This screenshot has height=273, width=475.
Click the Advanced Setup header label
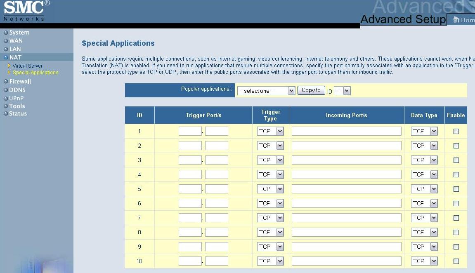[x=403, y=19]
